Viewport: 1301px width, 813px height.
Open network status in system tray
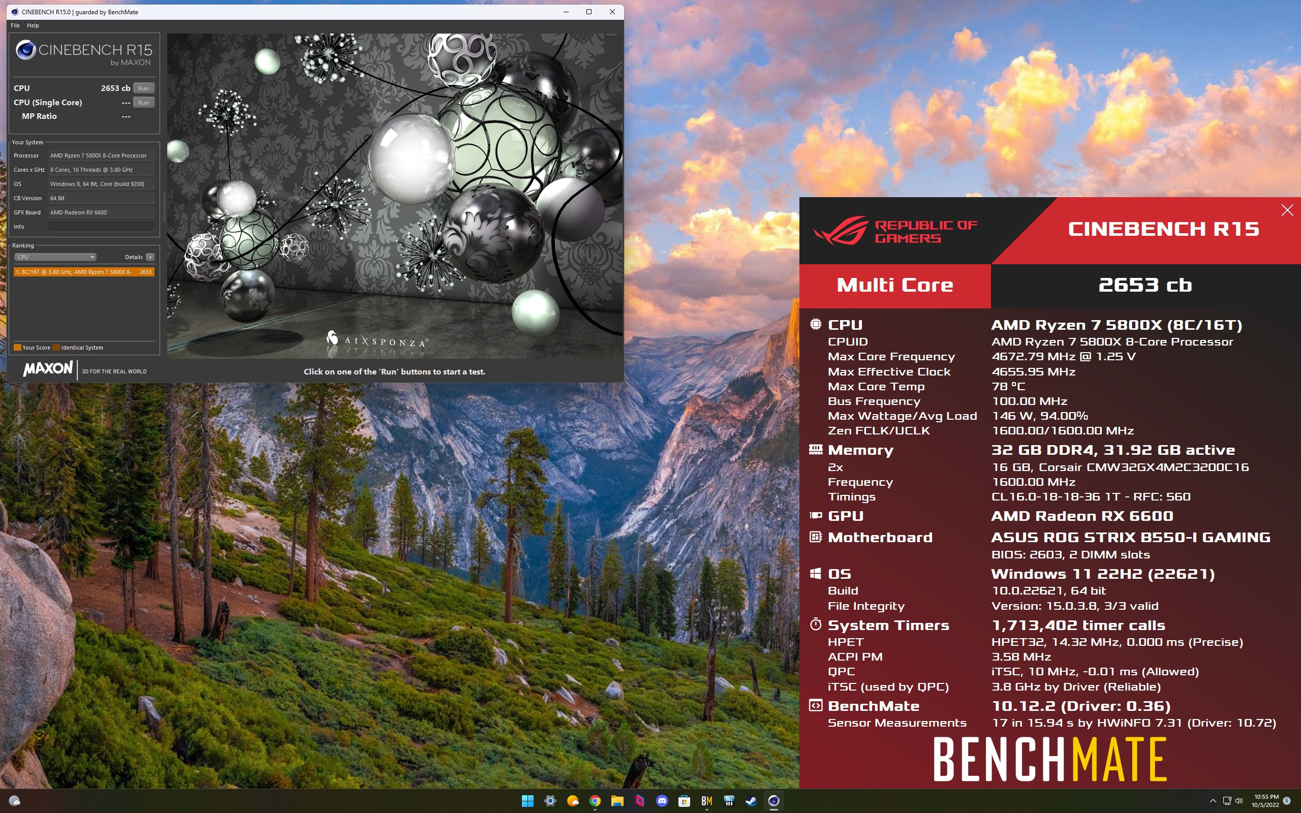[x=1227, y=801]
